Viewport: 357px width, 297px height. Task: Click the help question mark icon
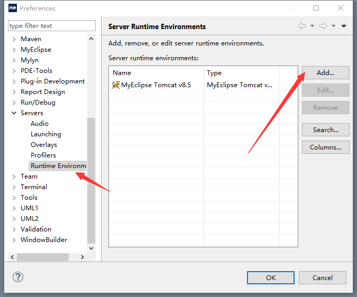pyautogui.click(x=18, y=277)
